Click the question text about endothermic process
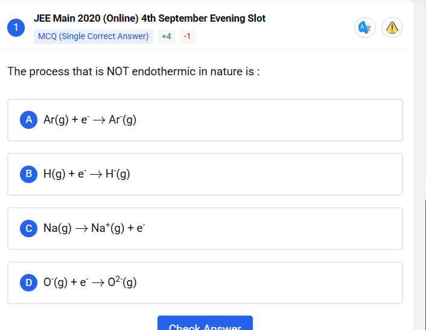The image size is (426, 330). pos(133,72)
